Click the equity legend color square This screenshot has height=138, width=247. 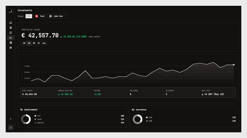(x=35, y=123)
